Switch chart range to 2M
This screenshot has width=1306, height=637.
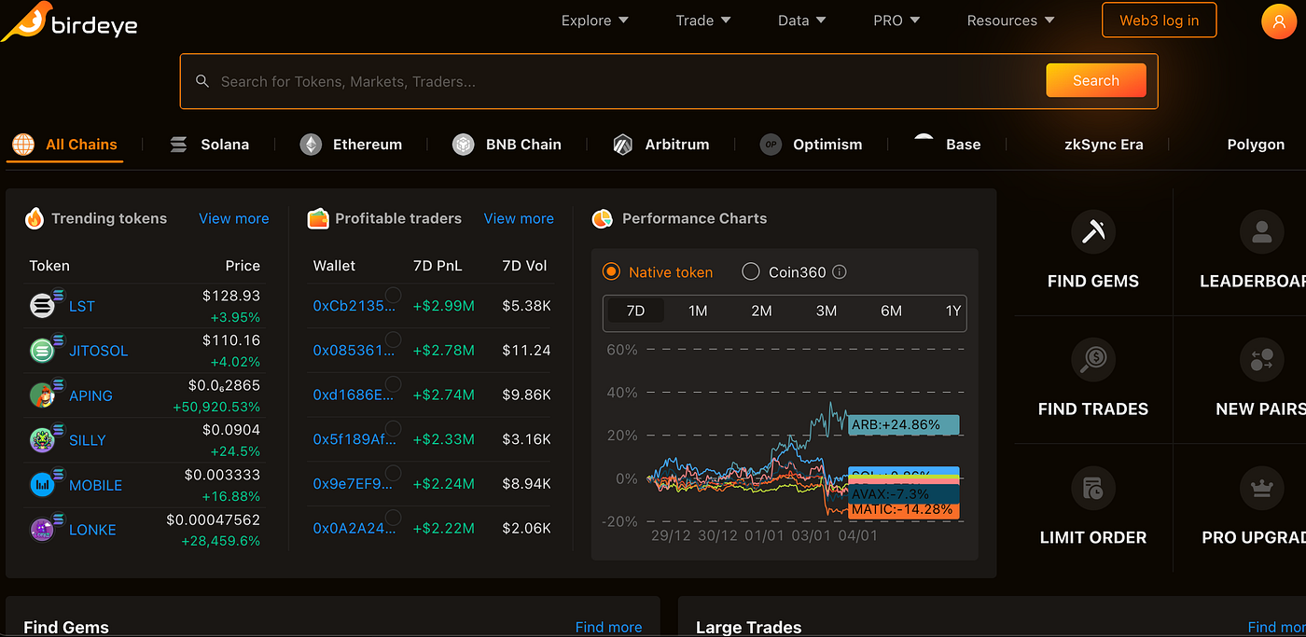(x=761, y=311)
